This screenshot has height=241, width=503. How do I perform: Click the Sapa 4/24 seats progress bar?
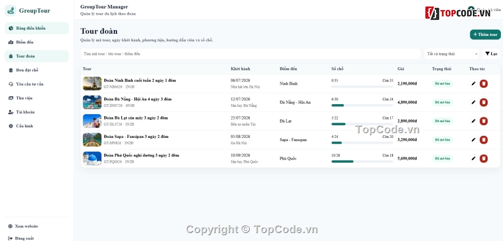tap(362, 143)
